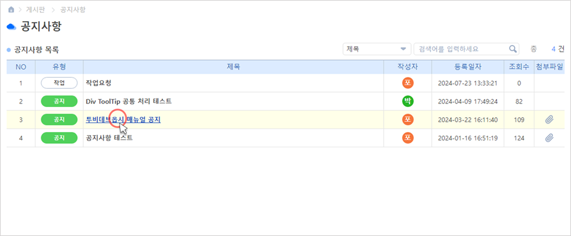This screenshot has height=236, width=571.
Task: Sort by the NO column header
Action: coord(21,67)
